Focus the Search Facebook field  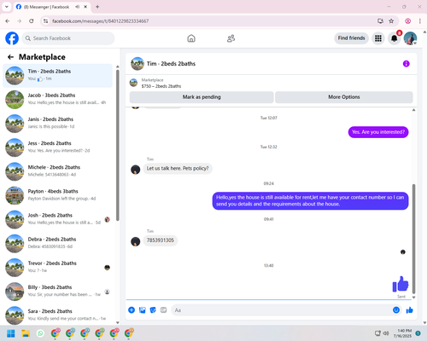click(68, 38)
